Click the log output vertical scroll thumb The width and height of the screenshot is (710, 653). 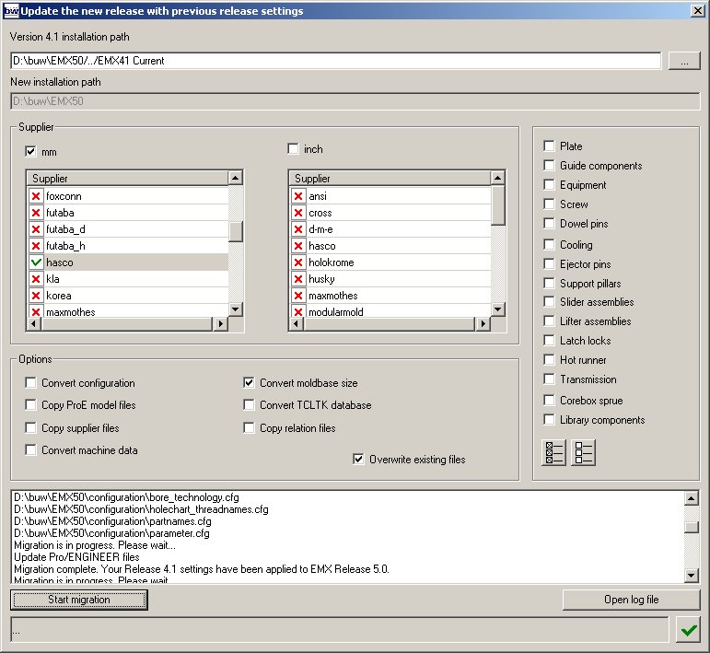tap(692, 527)
